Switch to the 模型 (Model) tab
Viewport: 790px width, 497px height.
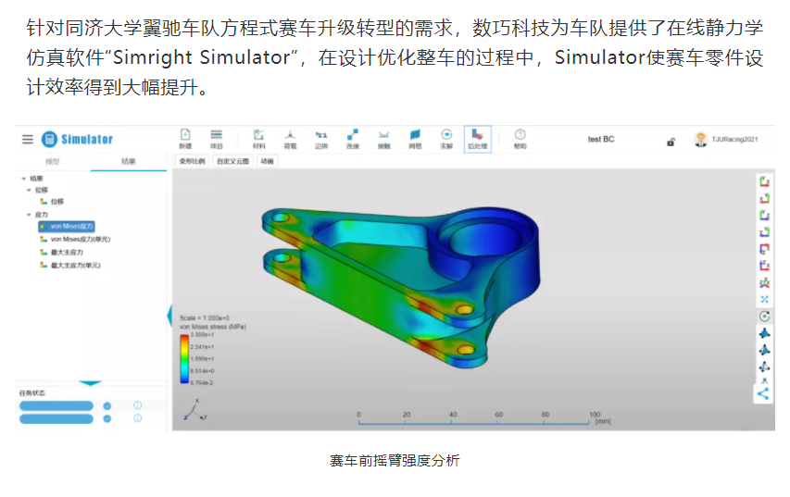[53, 162]
